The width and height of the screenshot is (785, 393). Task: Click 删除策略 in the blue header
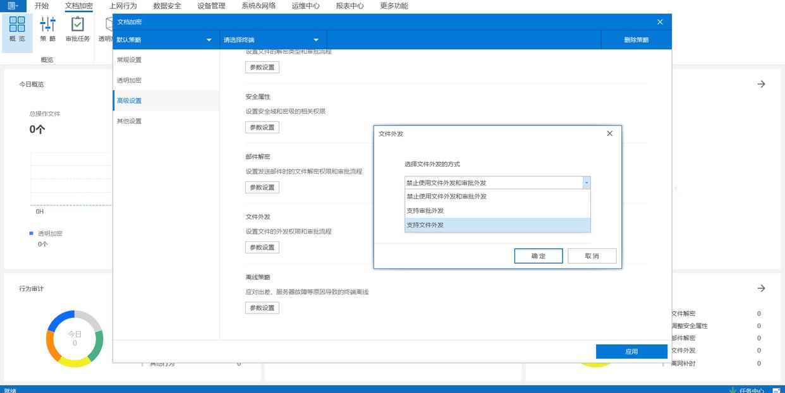point(636,40)
